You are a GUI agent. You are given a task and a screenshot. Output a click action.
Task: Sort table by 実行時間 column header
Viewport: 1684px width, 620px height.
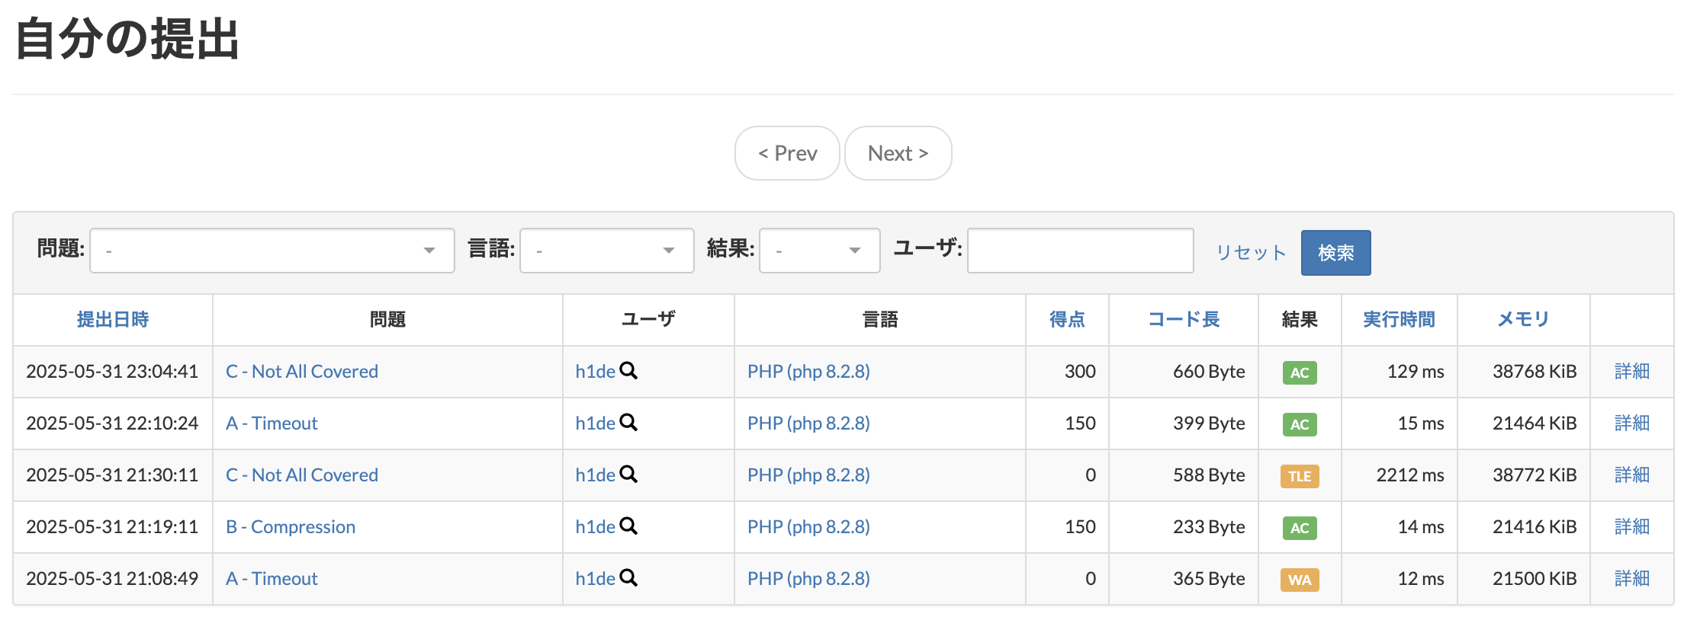(1399, 320)
